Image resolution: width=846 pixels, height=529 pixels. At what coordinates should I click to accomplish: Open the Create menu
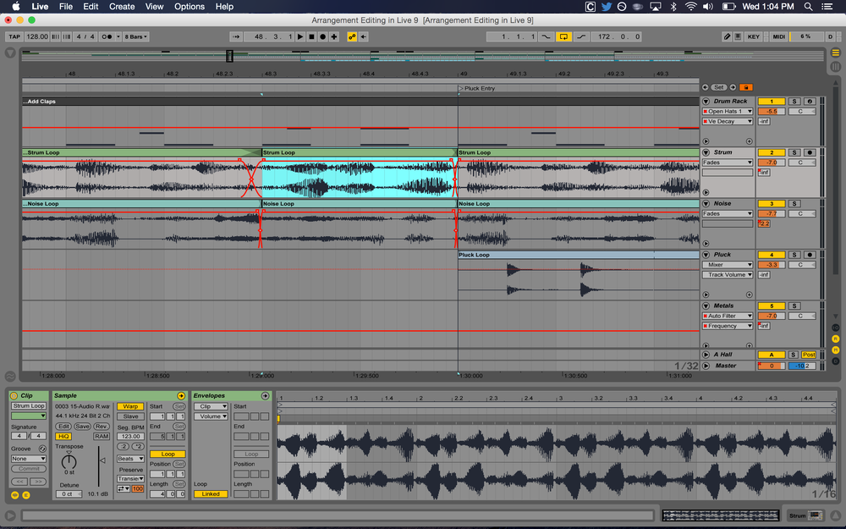pyautogui.click(x=122, y=7)
